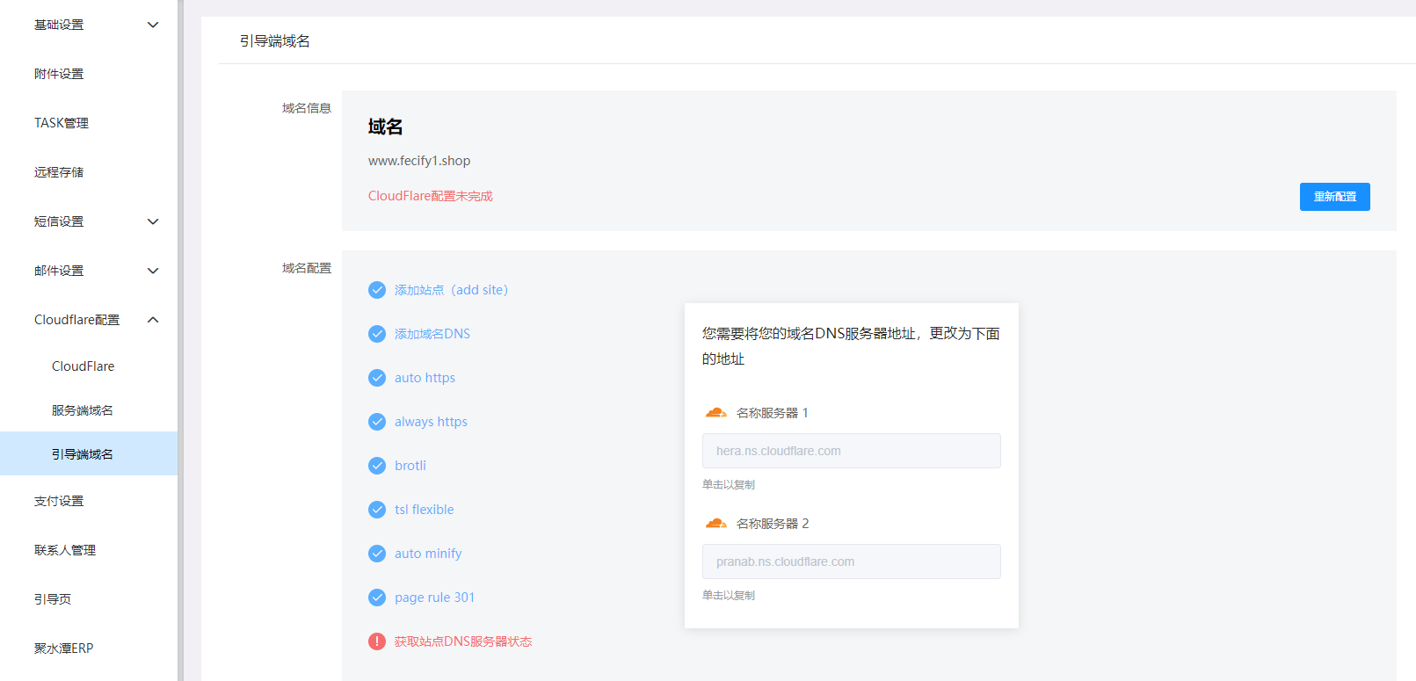
Task: Click the page rule 301 step link
Action: (434, 598)
